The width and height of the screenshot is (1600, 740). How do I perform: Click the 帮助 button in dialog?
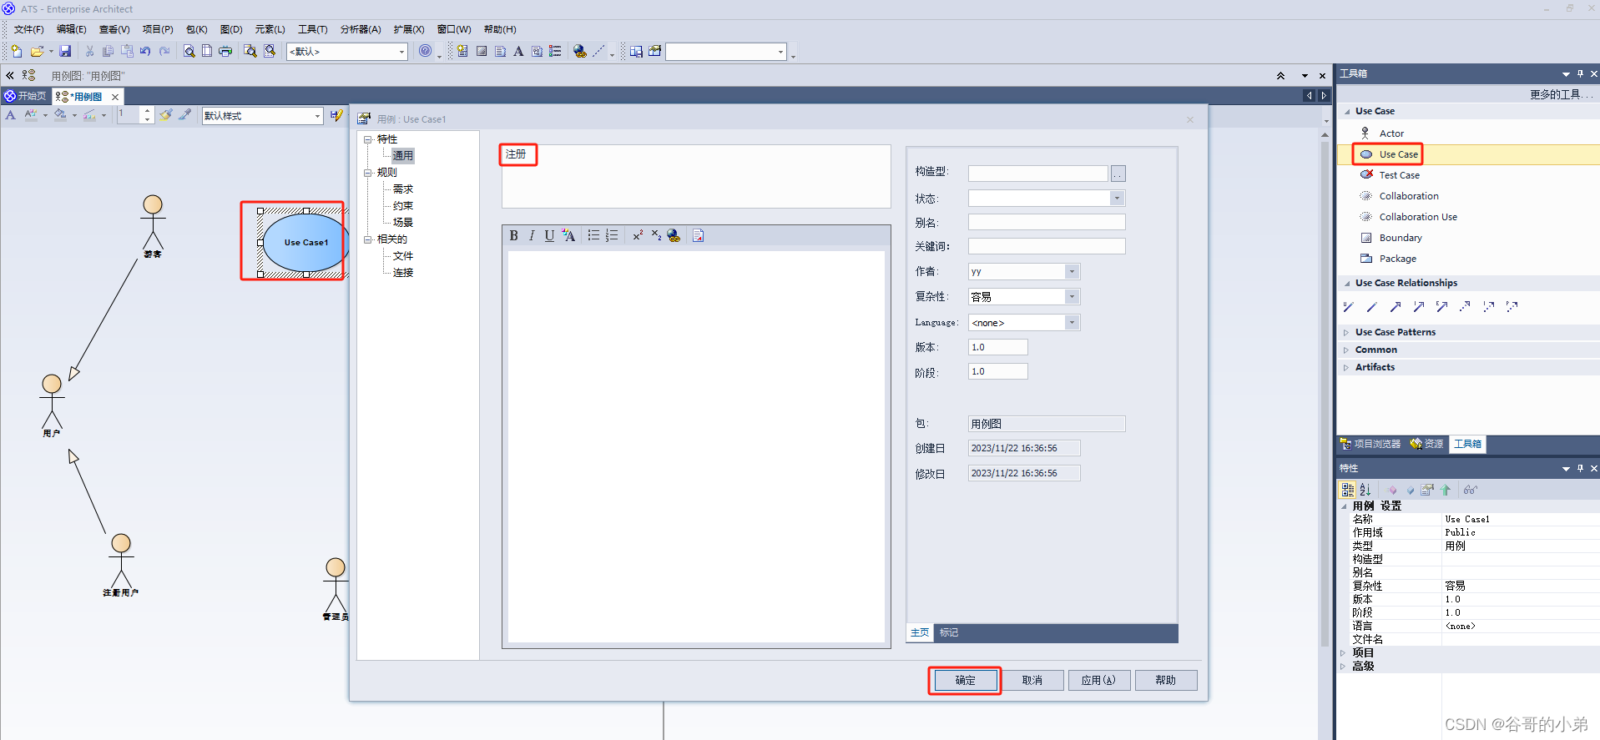1166,681
